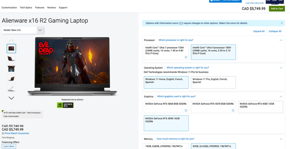290x149 pixels.
Task: Click info icon on RTX 4070 option
Action: (x=233, y=111)
